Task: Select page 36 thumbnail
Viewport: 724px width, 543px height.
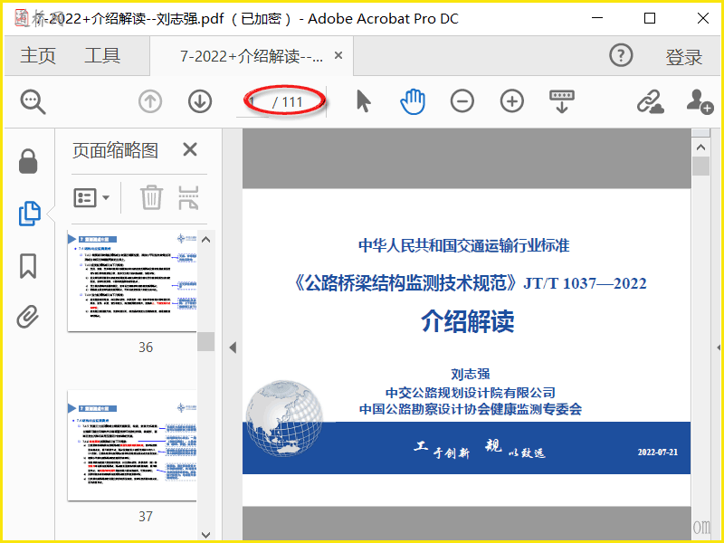Action: (132, 281)
